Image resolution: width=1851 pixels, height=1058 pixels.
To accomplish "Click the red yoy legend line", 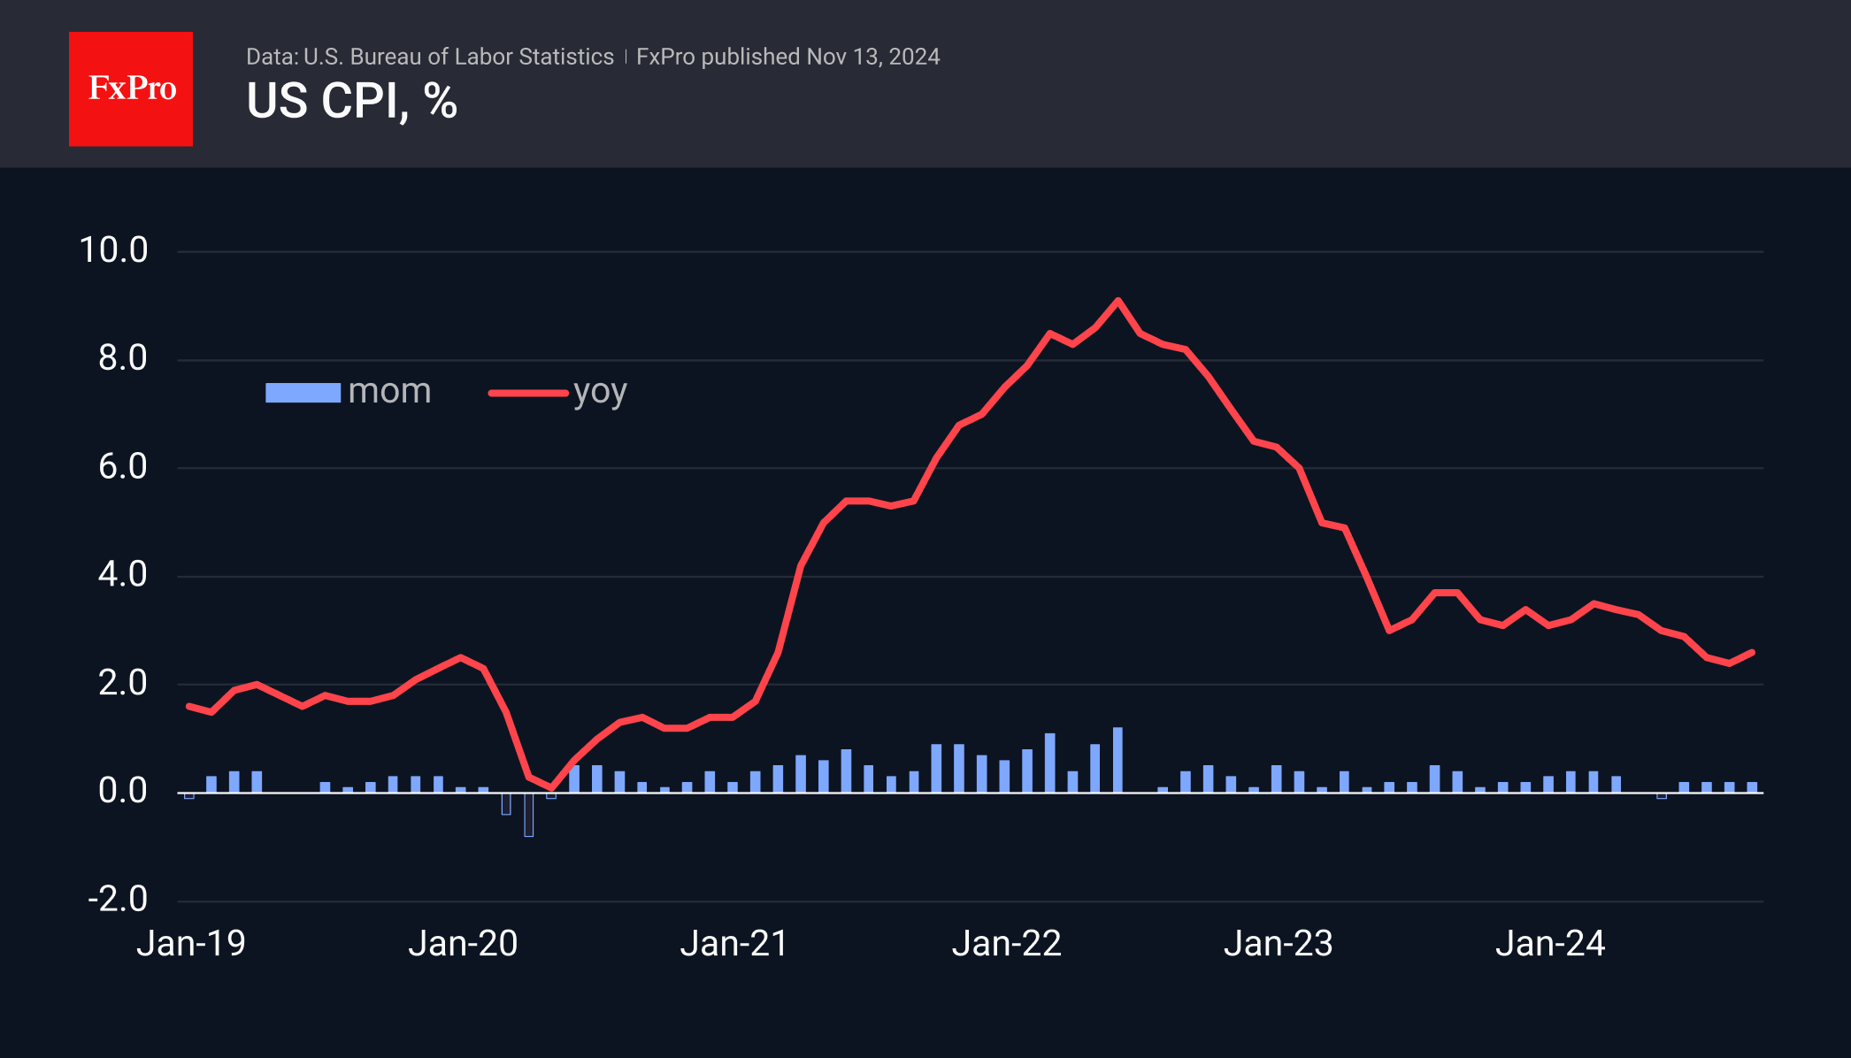I will point(528,393).
